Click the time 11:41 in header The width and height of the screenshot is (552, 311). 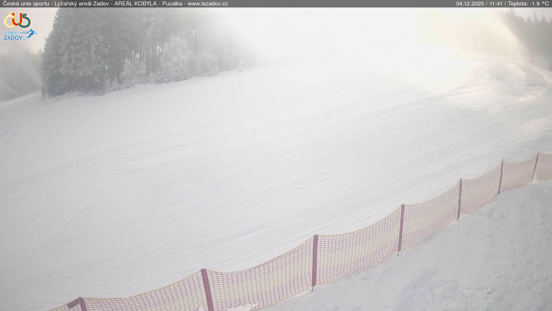coord(496,4)
